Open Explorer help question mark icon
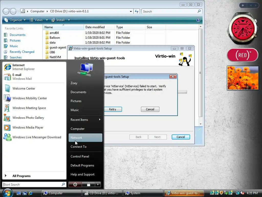This screenshot has width=262, height=197. (198, 20)
